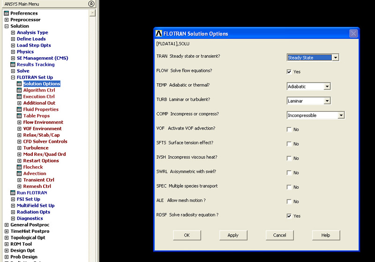
Task: Open SE Management (CMS) menu item
Action: [x=42, y=58]
